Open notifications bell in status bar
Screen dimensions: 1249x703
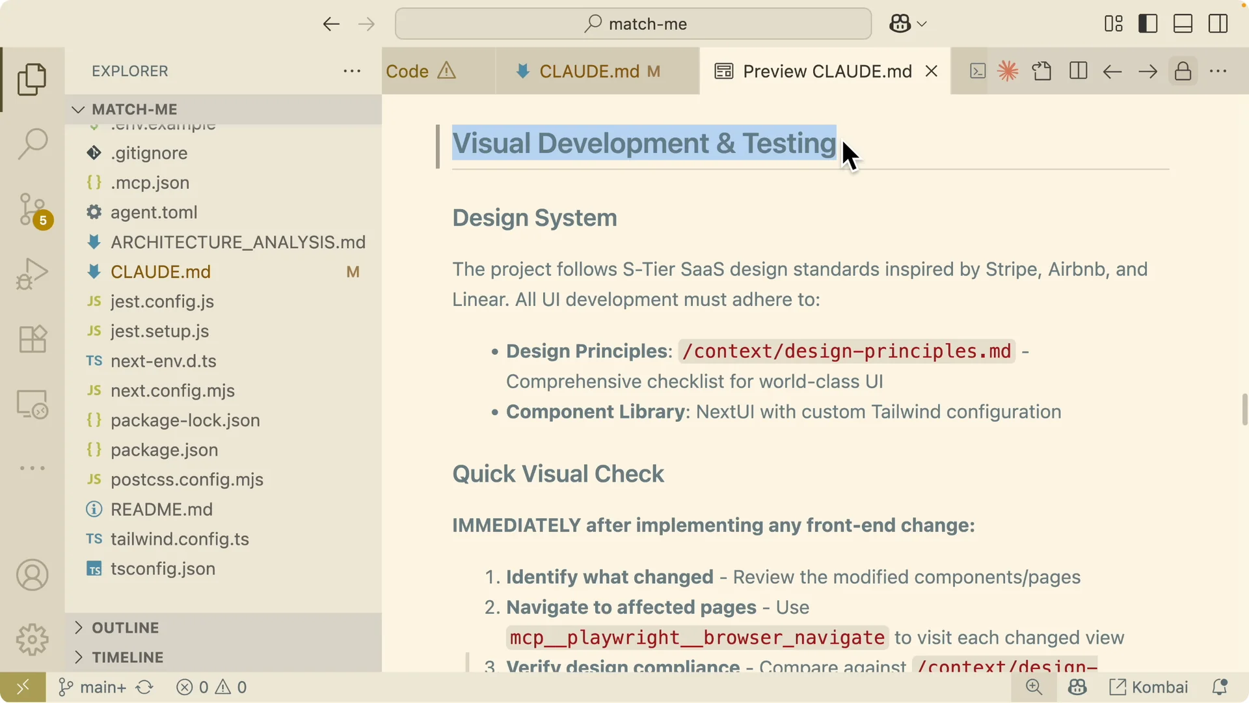(x=1220, y=687)
